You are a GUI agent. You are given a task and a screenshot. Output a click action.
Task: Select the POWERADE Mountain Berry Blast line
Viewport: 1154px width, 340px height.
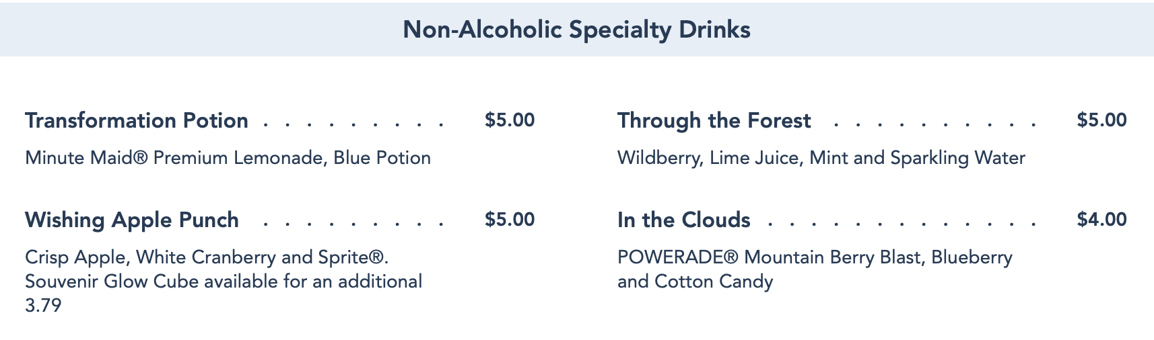pyautogui.click(x=815, y=257)
